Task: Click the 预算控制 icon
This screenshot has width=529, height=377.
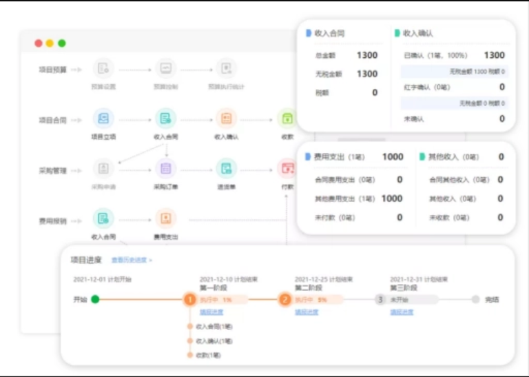Action: (165, 68)
